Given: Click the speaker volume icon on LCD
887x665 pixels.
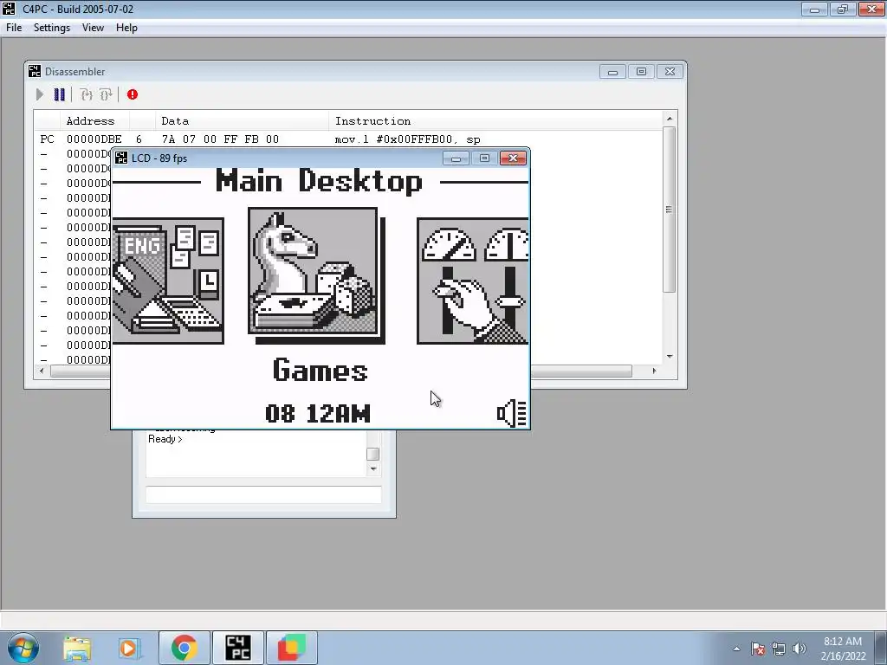Looking at the screenshot, I should [512, 413].
